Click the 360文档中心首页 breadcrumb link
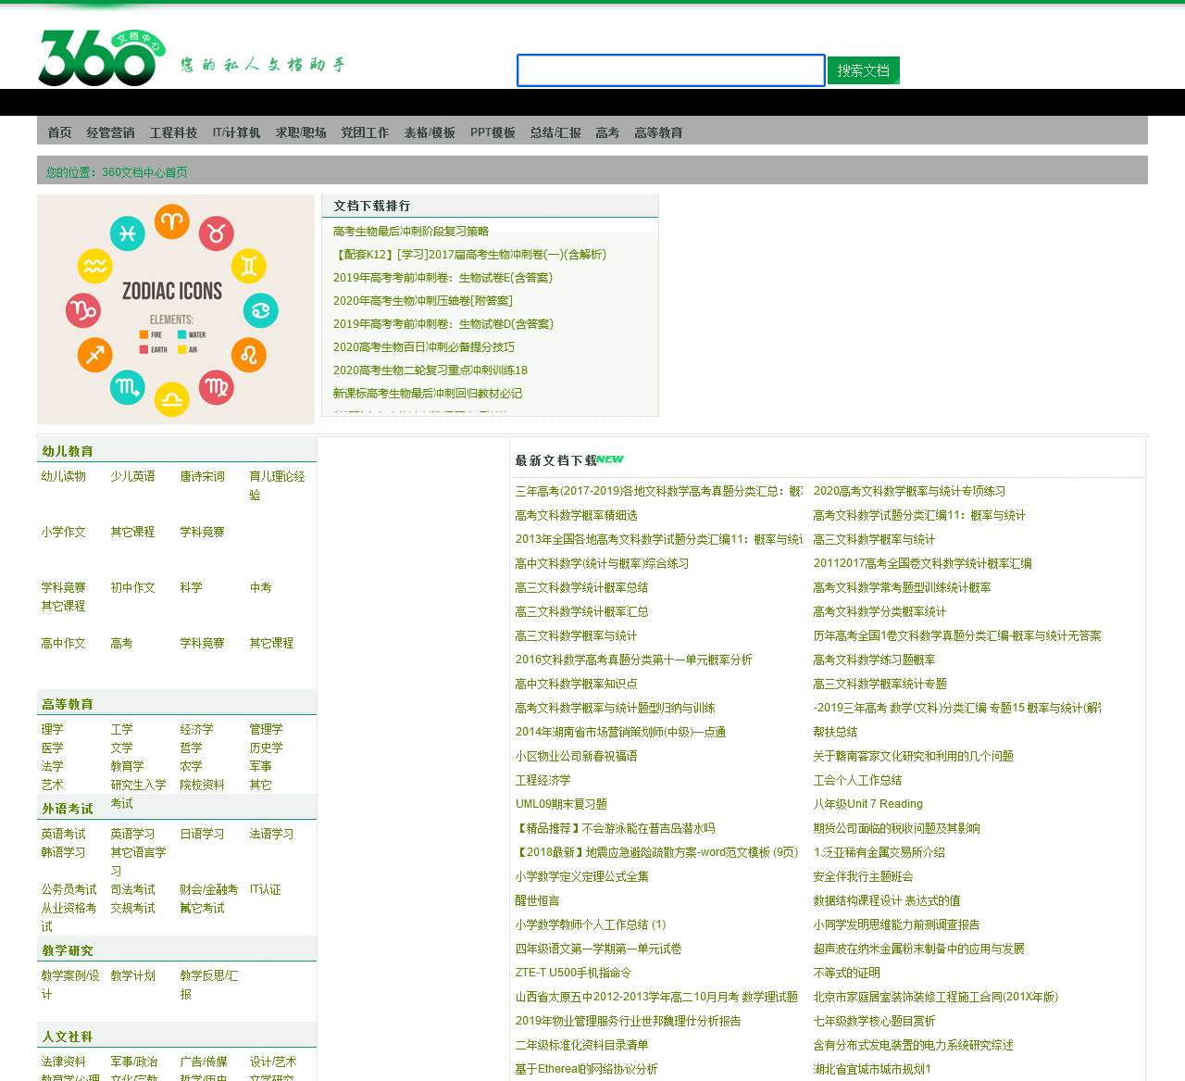Screen dimensions: 1185x1081 point(144,172)
